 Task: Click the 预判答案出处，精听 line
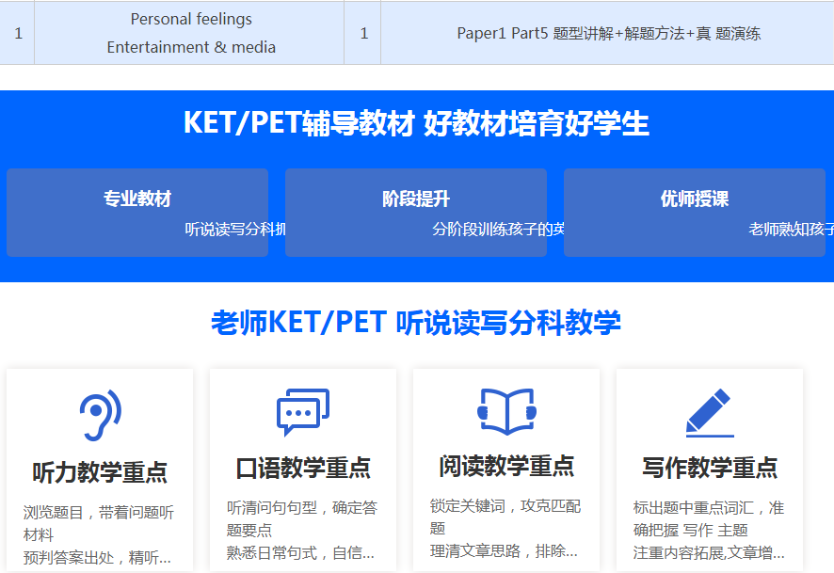point(97,558)
